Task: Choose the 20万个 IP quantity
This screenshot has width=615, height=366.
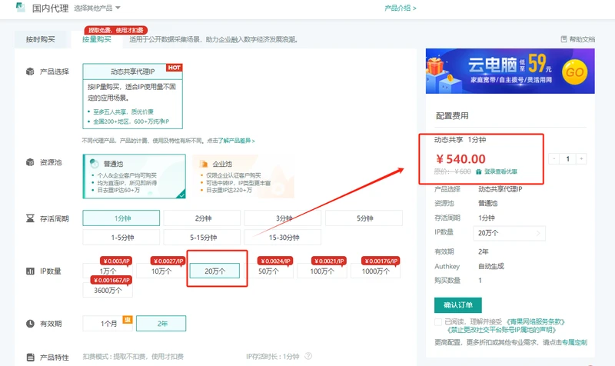Action: 214,271
